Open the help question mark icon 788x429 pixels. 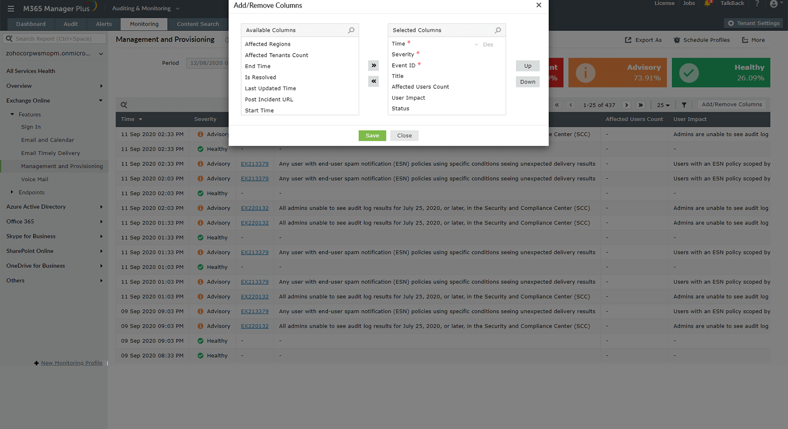(757, 3)
